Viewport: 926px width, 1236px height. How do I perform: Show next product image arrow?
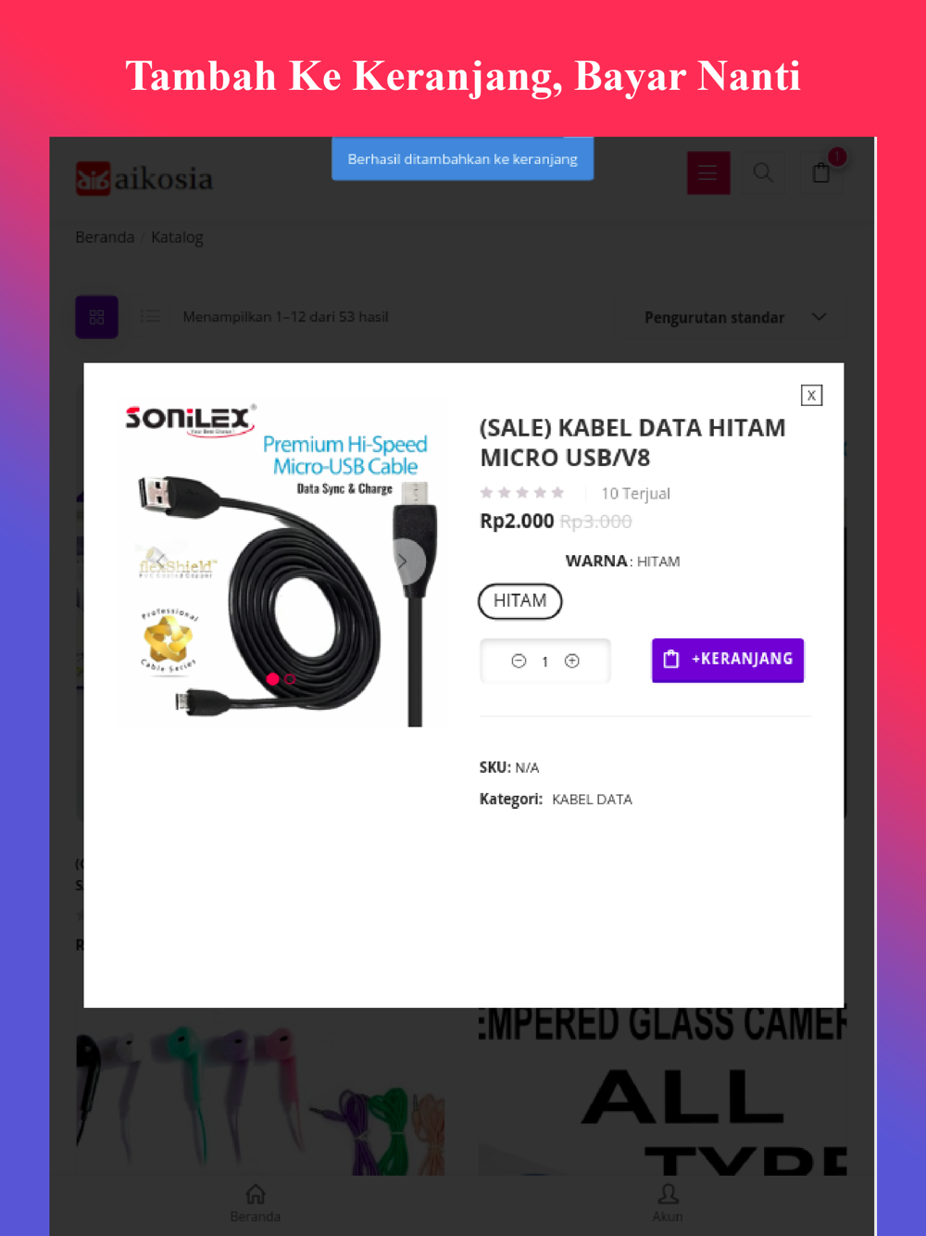tap(404, 561)
